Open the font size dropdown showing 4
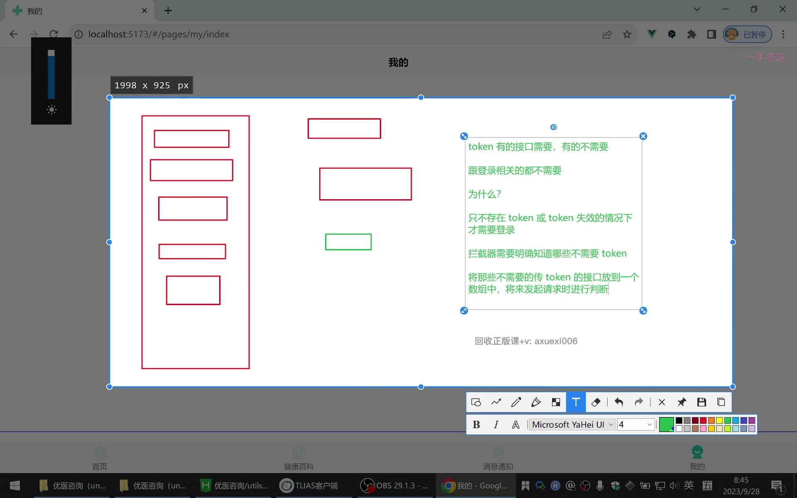The width and height of the screenshot is (797, 498). [x=636, y=425]
